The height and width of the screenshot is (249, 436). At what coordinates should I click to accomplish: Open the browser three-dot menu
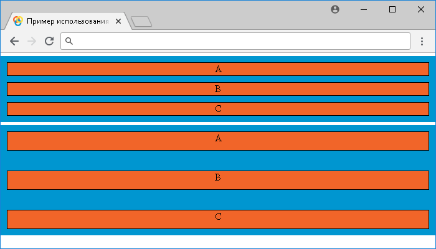422,41
